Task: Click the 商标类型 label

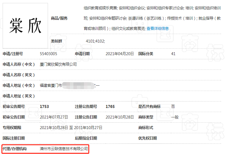Action: (146, 117)
